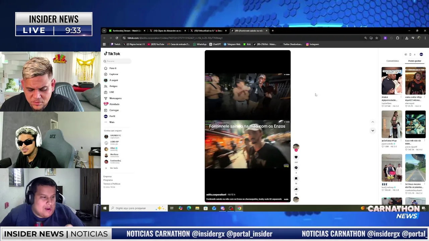Open the browser zoom magnifier icon
Screen dimensions: 429x241
click(x=366, y=38)
